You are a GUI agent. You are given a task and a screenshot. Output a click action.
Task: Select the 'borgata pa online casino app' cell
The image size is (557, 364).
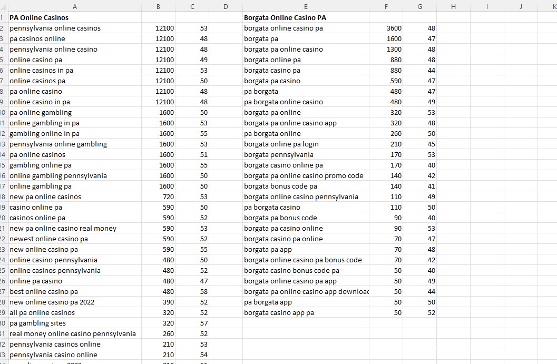point(306,123)
